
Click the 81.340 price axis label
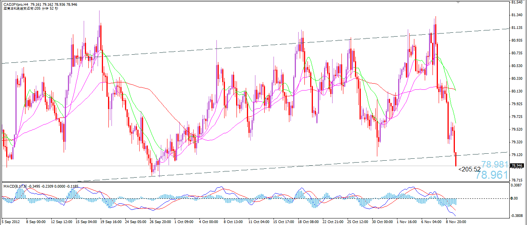coord(517,15)
